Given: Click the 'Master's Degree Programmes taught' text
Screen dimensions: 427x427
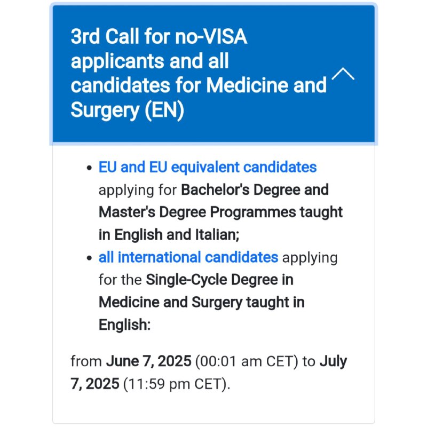Looking at the screenshot, I should 220,212.
